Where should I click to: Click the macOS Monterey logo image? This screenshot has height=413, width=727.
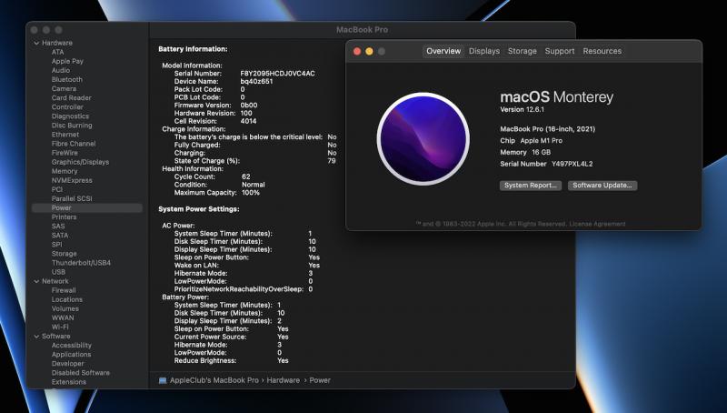click(x=423, y=139)
